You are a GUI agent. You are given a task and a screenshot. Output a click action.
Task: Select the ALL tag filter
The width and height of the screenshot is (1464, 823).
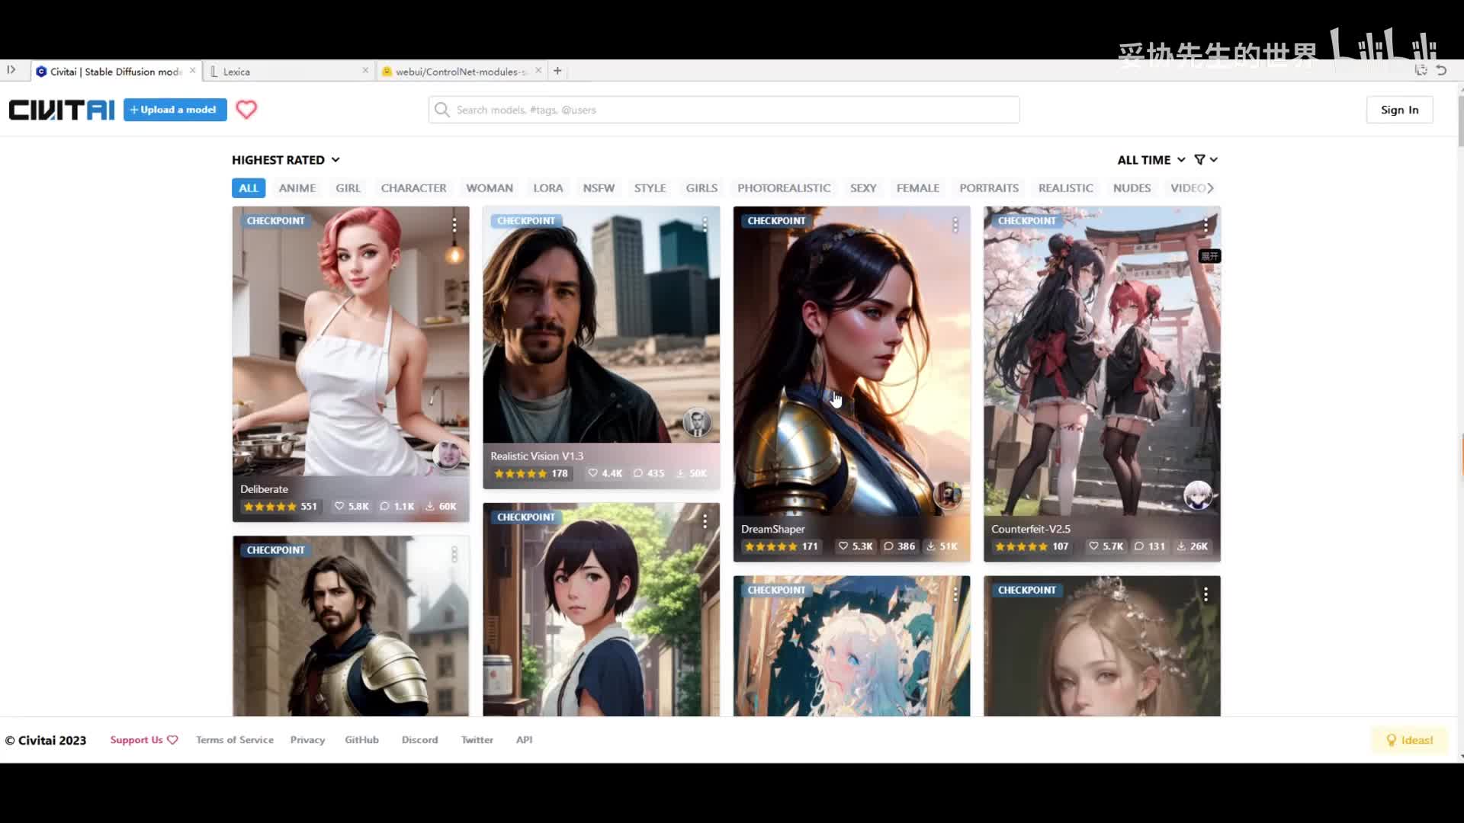pyautogui.click(x=249, y=188)
